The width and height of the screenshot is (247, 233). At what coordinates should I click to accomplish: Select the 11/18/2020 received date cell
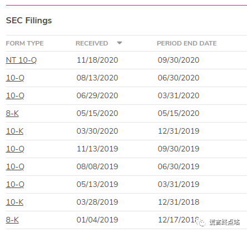tap(97, 60)
